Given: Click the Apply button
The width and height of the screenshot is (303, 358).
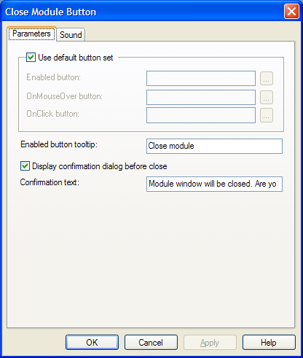Looking at the screenshot, I should (210, 342).
